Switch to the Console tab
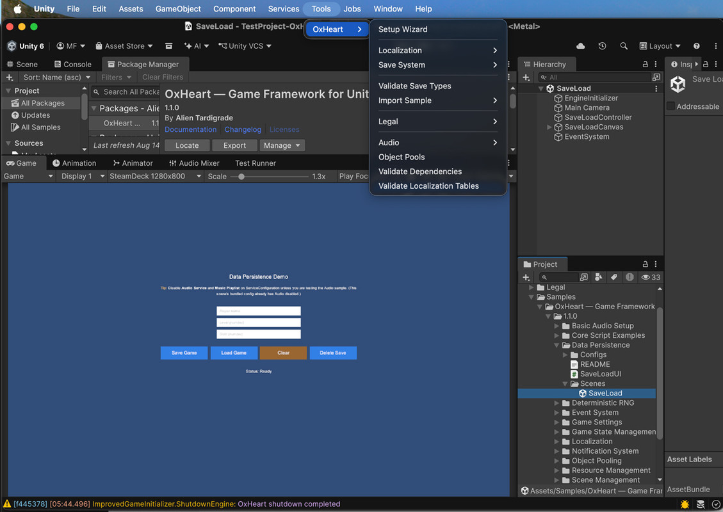This screenshot has width=723, height=512. click(72, 64)
